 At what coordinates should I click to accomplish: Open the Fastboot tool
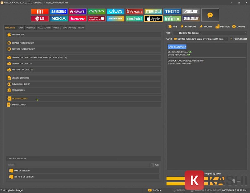[x=188, y=27]
